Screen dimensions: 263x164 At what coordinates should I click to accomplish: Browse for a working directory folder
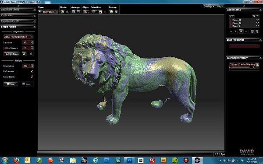[x=257, y=65]
